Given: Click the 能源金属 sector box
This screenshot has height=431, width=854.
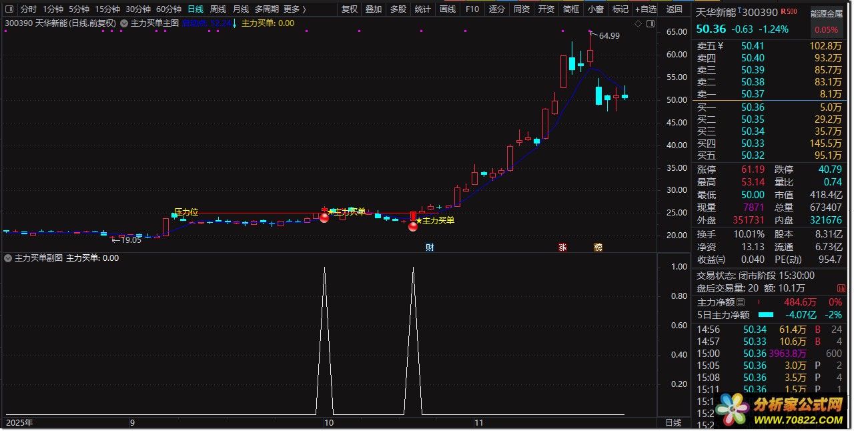Looking at the screenshot, I should click(x=826, y=13).
